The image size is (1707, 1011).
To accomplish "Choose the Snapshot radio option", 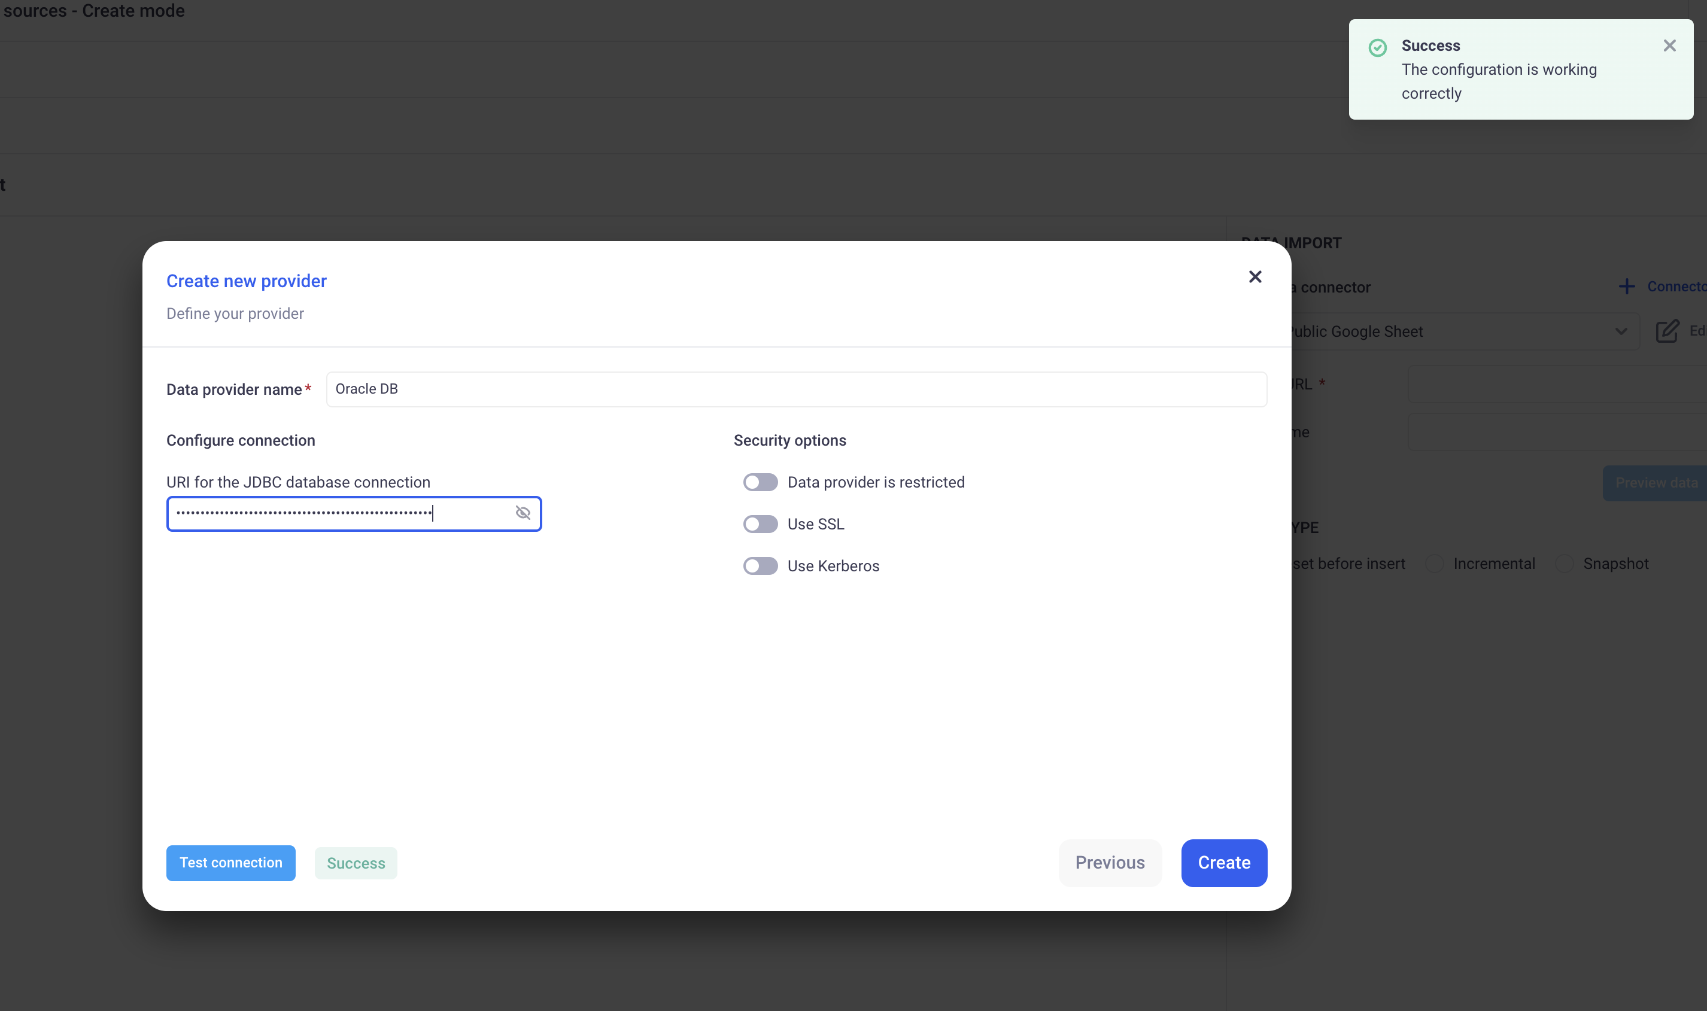I will point(1564,564).
